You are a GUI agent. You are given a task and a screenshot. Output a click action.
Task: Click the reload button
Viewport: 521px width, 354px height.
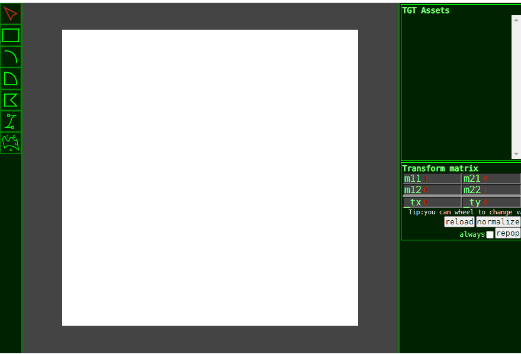coord(459,222)
